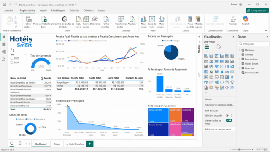The width and height of the screenshot is (270, 152).
Task: Expand the Reservas table
Action: [x=240, y=68]
